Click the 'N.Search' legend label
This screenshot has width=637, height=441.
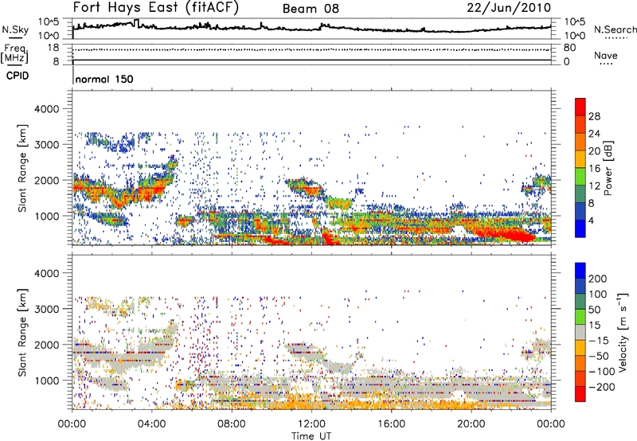pos(615,29)
